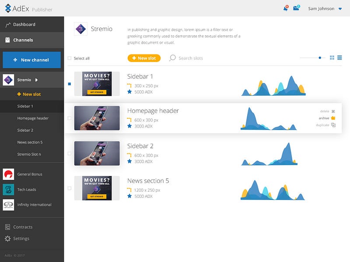Image resolution: width=350 pixels, height=262 pixels.
Task: Open the messages envelope icon
Action: tap(296, 8)
